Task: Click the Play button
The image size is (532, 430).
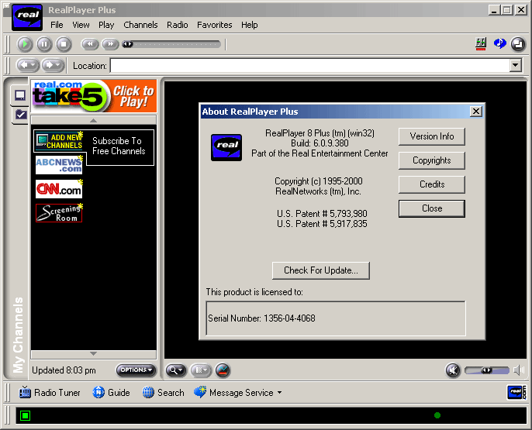Action: click(x=25, y=44)
